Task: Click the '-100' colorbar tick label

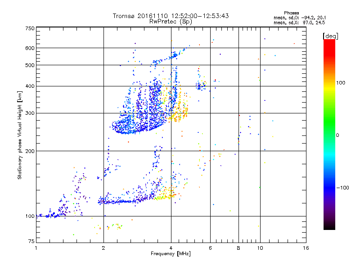Action: pos(342,188)
